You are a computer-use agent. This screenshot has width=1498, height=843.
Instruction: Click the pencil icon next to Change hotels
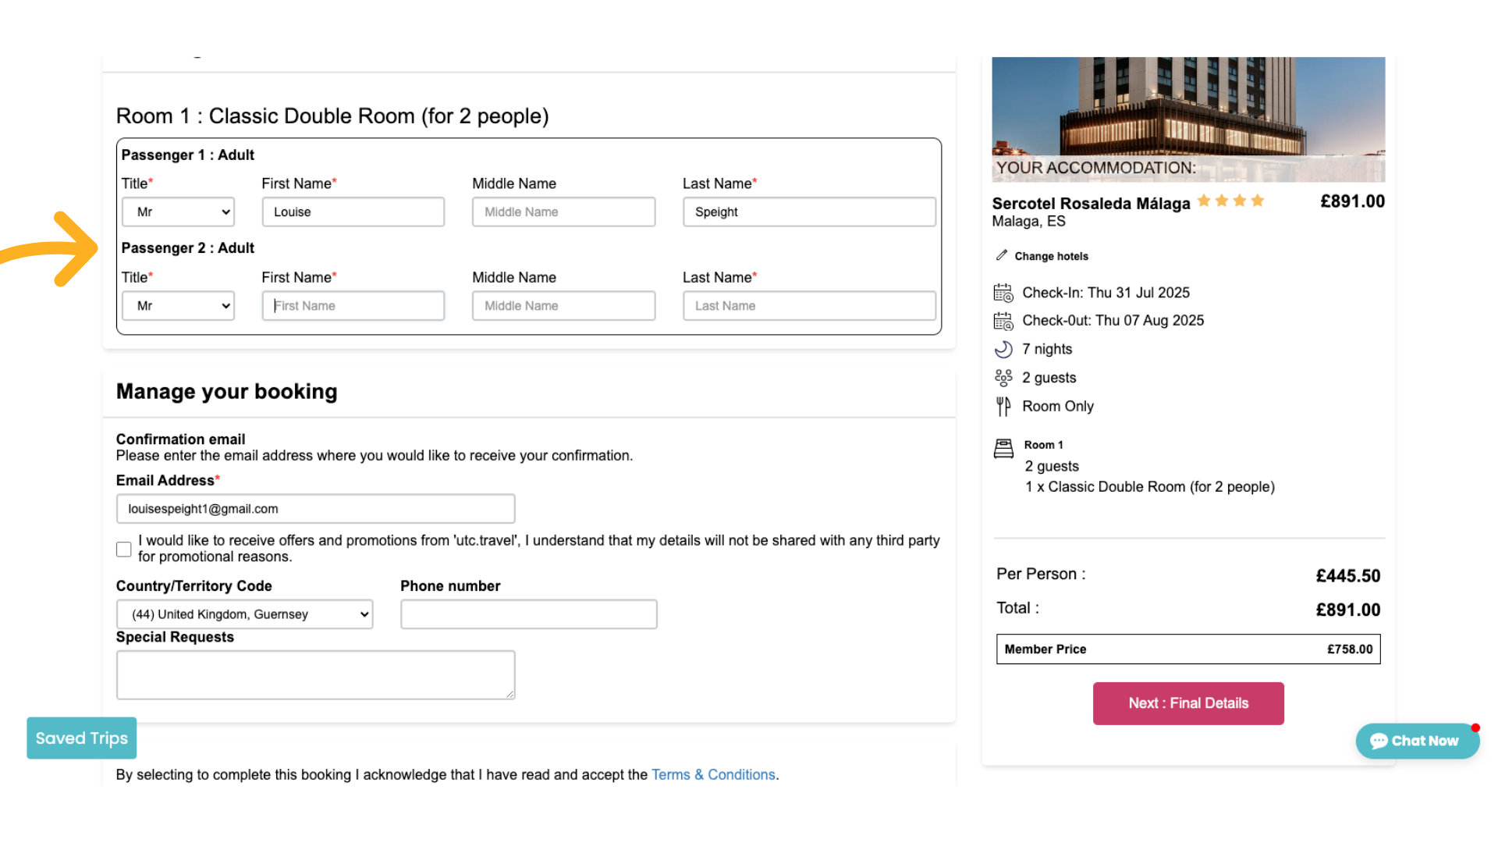coord(1003,254)
